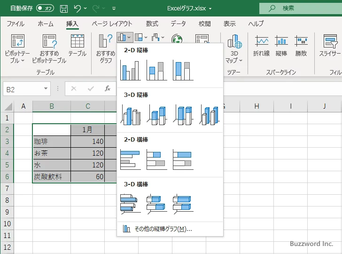Select cell containing 60

(87, 177)
